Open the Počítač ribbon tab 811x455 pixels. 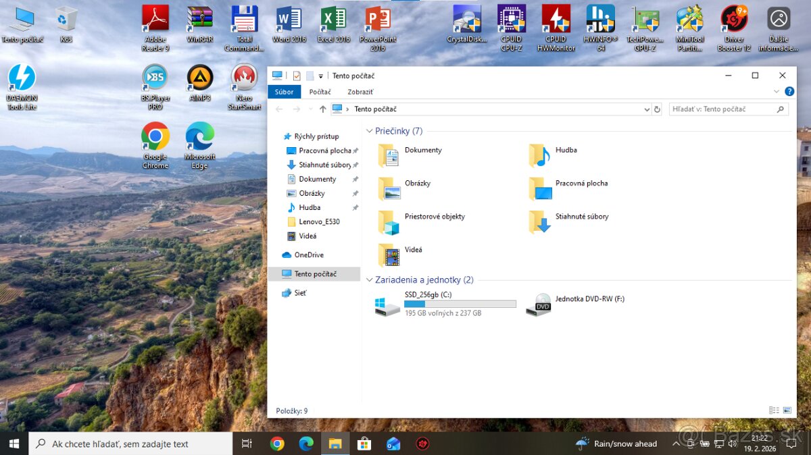click(x=320, y=91)
